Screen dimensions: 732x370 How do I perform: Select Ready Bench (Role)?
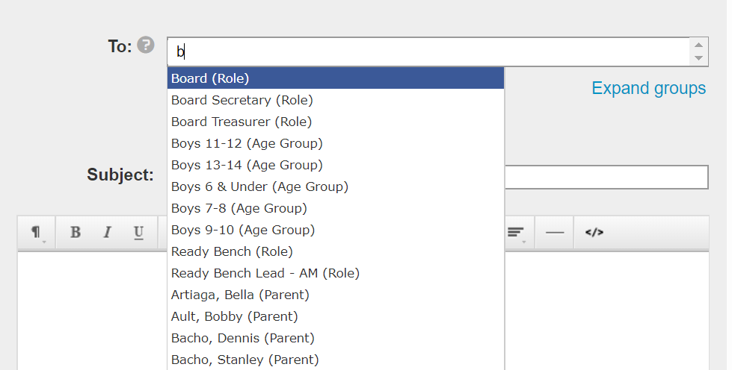pyautogui.click(x=336, y=251)
